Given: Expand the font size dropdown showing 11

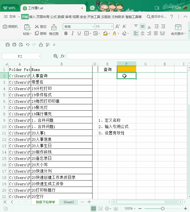Looking at the screenshot, I should [x=112, y=26].
